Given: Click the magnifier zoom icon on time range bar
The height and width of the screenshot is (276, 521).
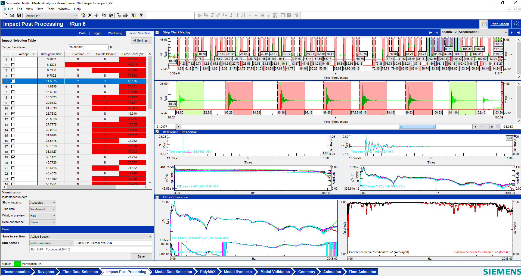Looking at the screenshot, I should pos(497,127).
